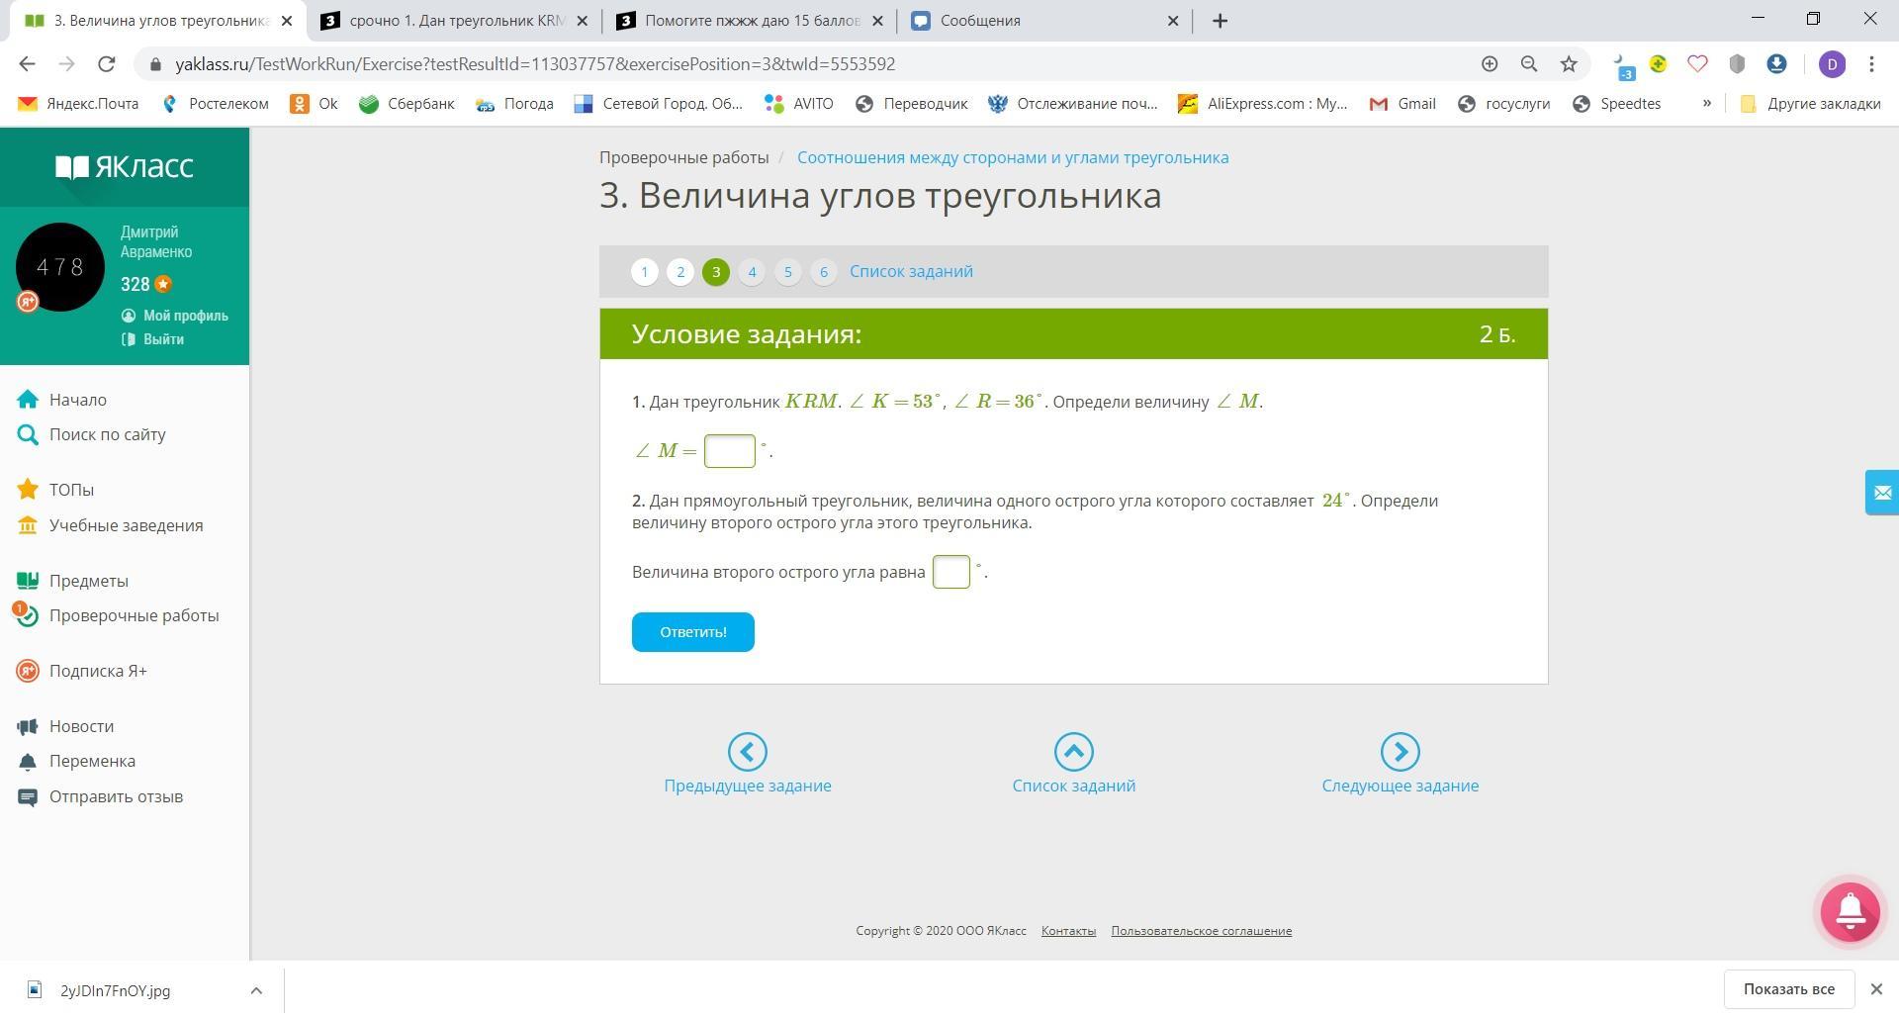Go to exercise number 4
This screenshot has height=1019, width=1899.
[x=752, y=272]
